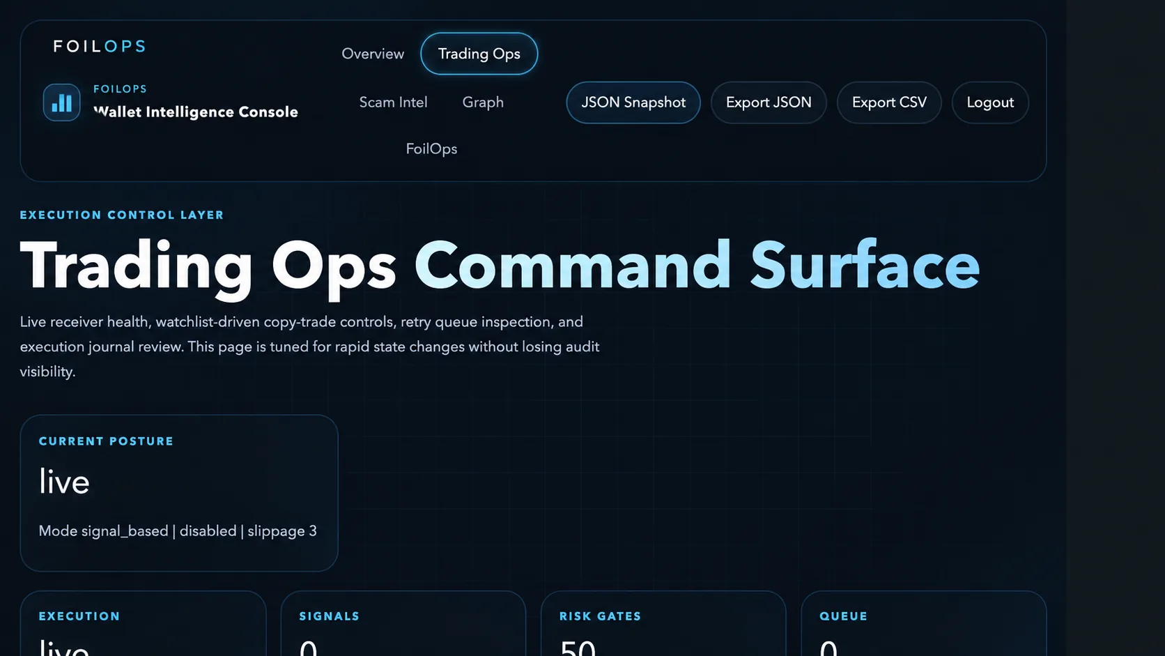Open the FoilOps navigation link
This screenshot has height=656, width=1165.
click(x=431, y=149)
